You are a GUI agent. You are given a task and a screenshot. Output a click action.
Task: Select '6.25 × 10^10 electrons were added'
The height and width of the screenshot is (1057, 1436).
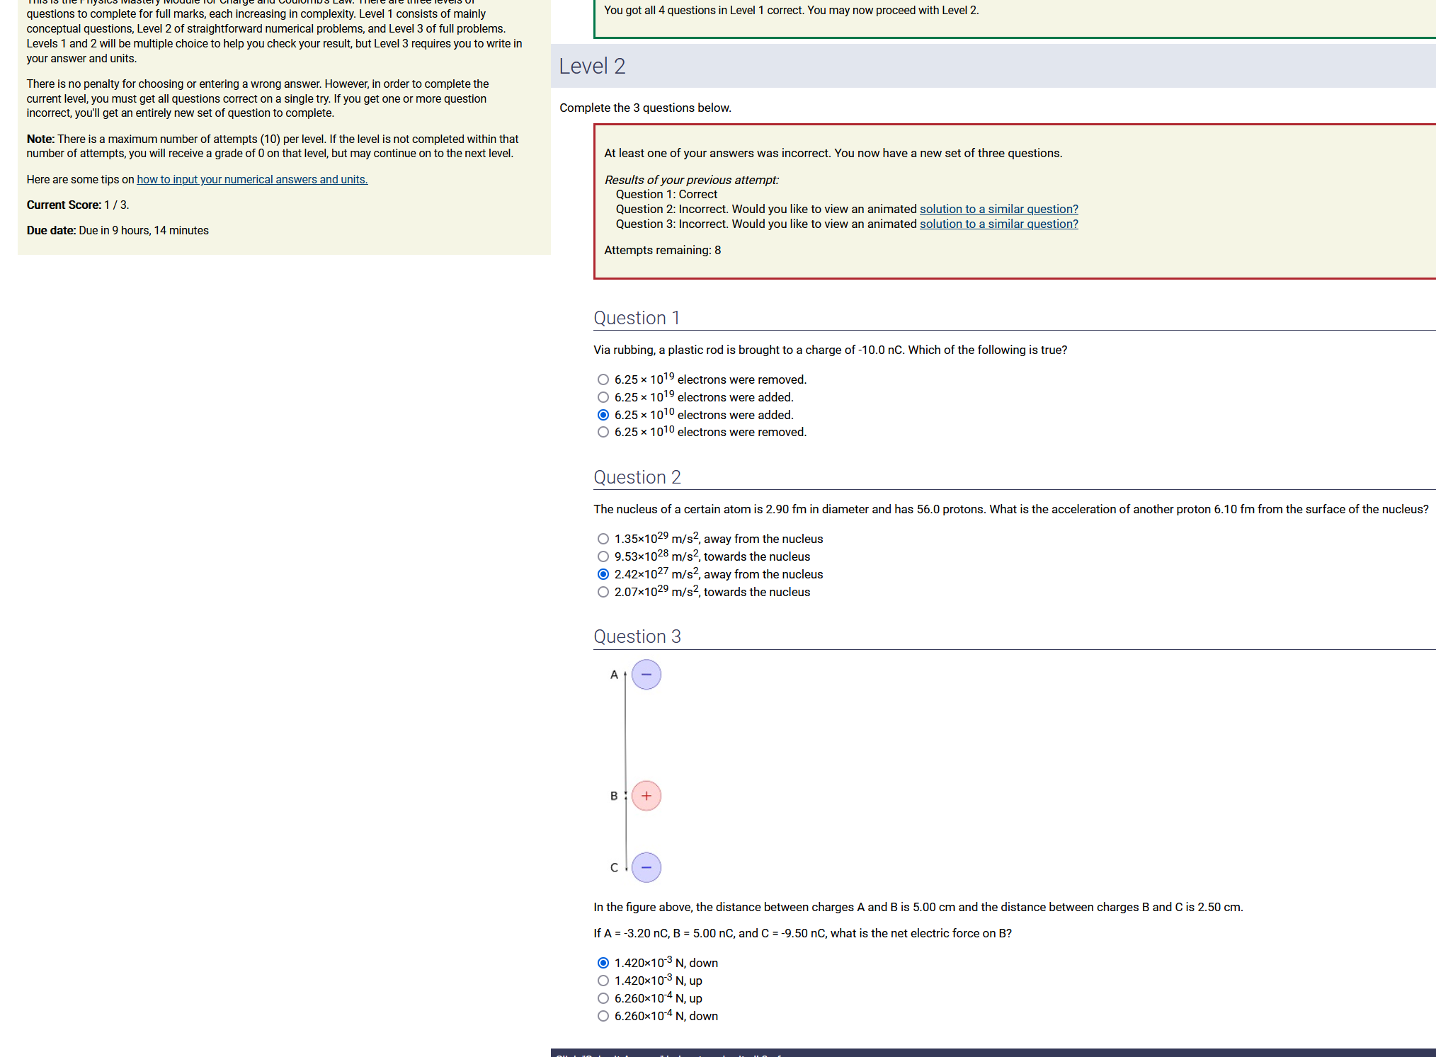(603, 415)
